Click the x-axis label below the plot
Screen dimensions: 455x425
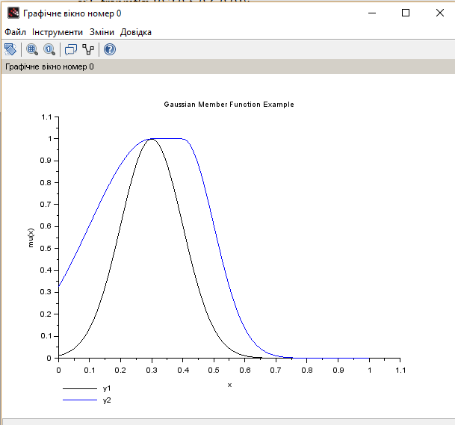pyautogui.click(x=229, y=385)
